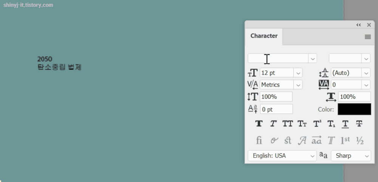Open the kerning Metrics dropdown arrow

(298, 85)
